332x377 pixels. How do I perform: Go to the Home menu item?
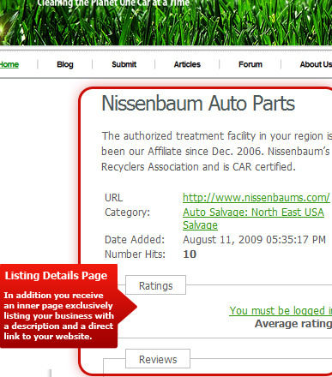9,64
